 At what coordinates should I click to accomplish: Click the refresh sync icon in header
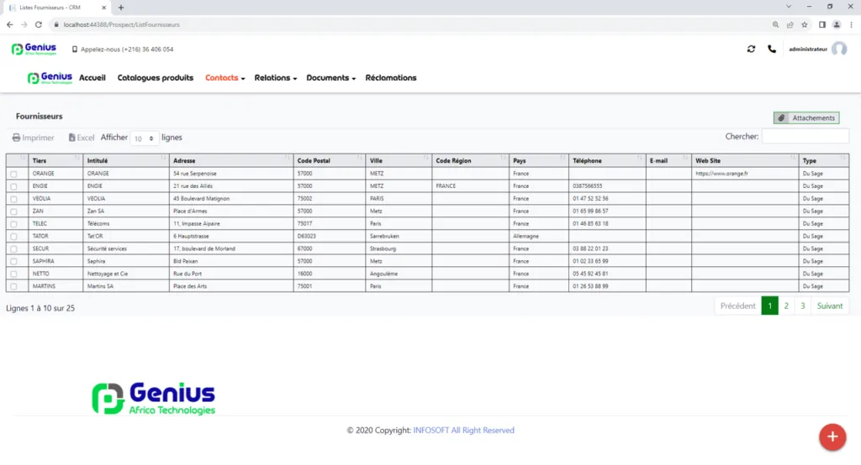[x=751, y=49]
